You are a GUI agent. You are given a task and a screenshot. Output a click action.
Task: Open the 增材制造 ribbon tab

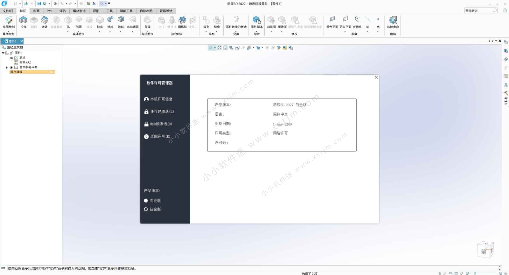click(x=79, y=11)
